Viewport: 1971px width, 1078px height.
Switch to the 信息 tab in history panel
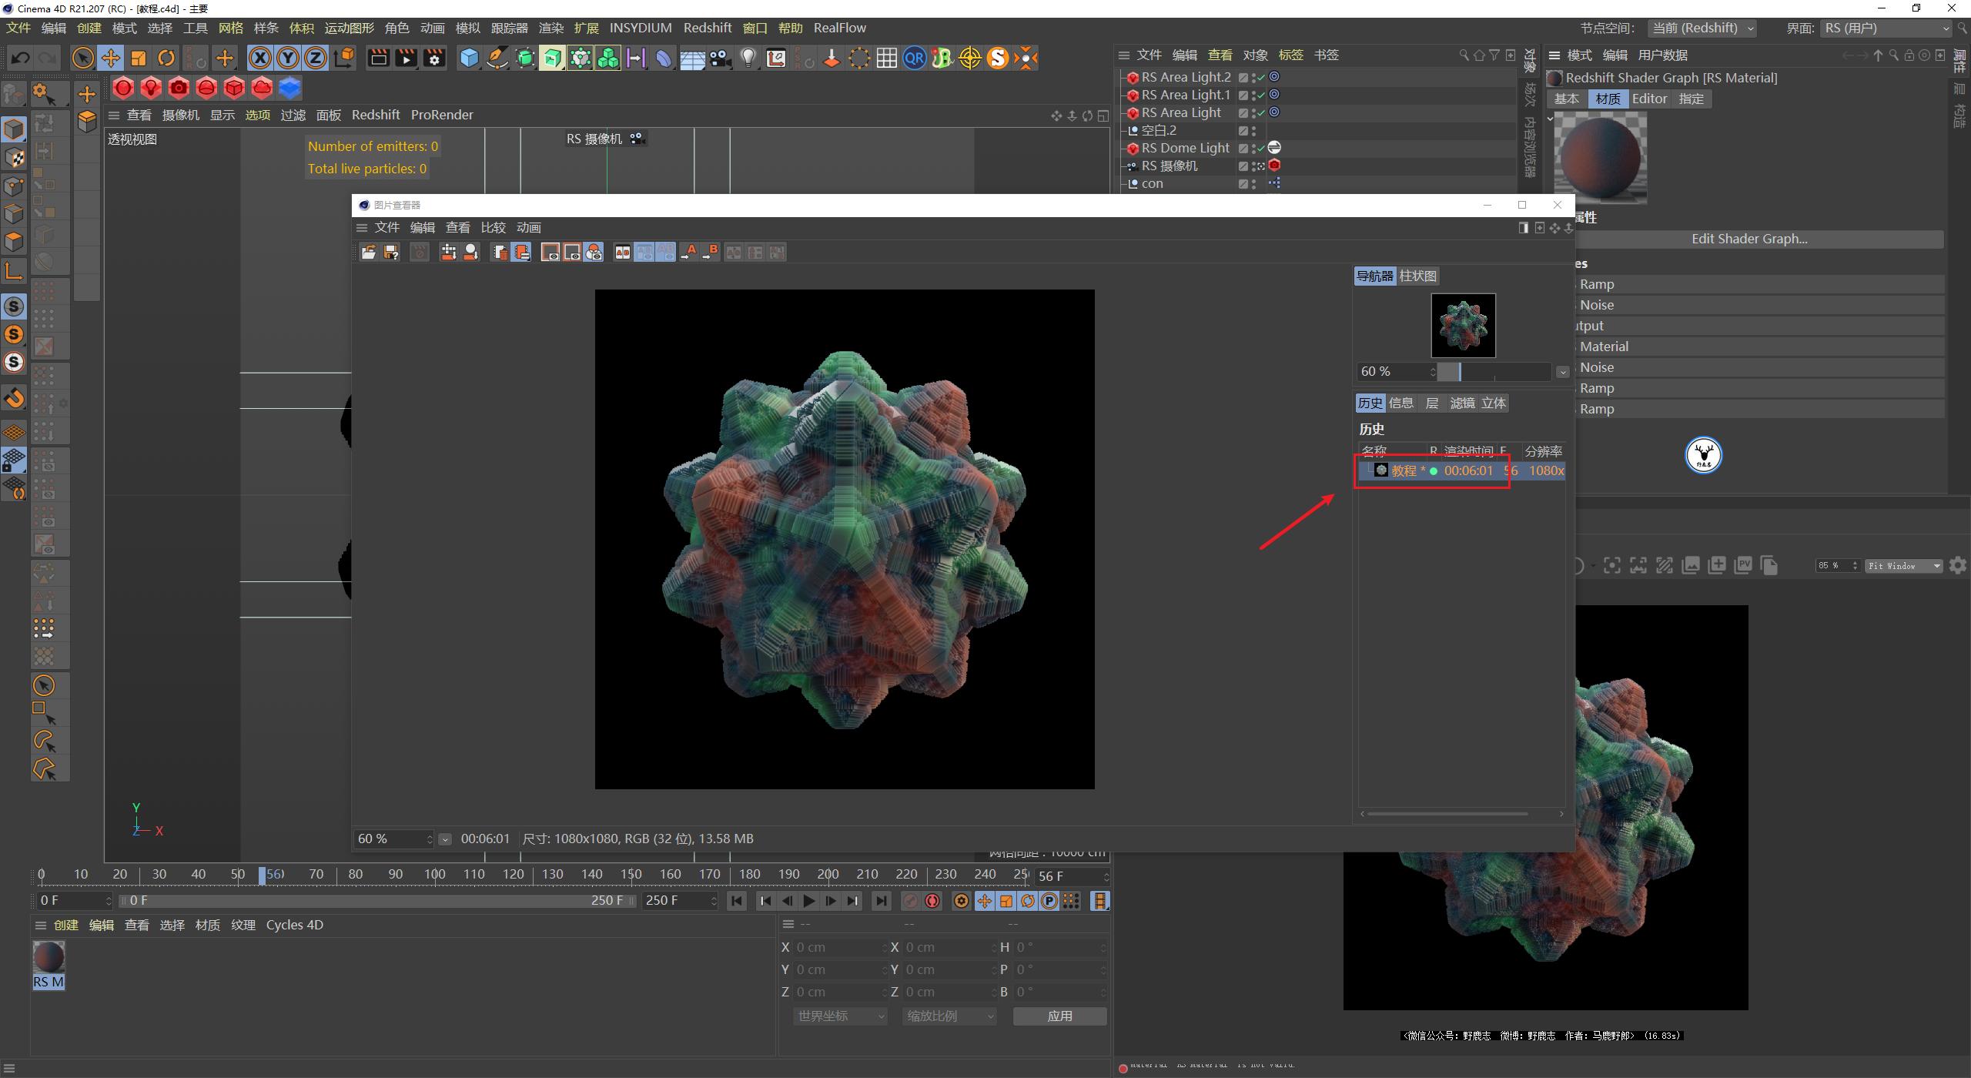(1401, 403)
